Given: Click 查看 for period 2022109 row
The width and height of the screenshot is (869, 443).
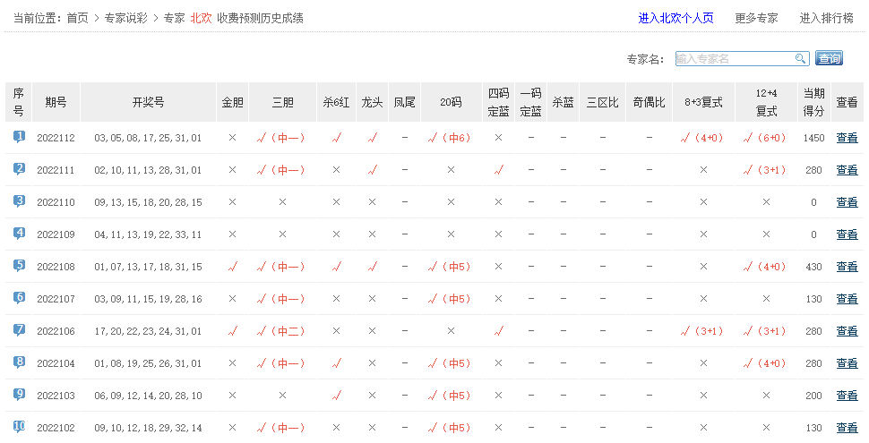Looking at the screenshot, I should tap(846, 234).
